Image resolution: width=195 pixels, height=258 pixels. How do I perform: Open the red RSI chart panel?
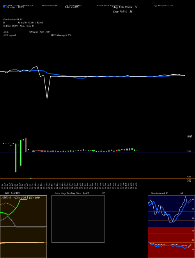171,242
